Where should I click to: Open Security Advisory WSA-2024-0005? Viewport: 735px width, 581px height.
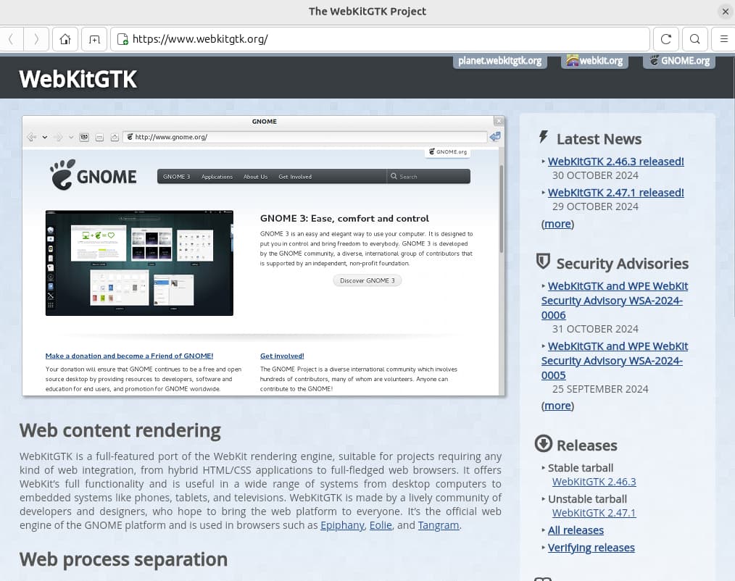(x=615, y=360)
